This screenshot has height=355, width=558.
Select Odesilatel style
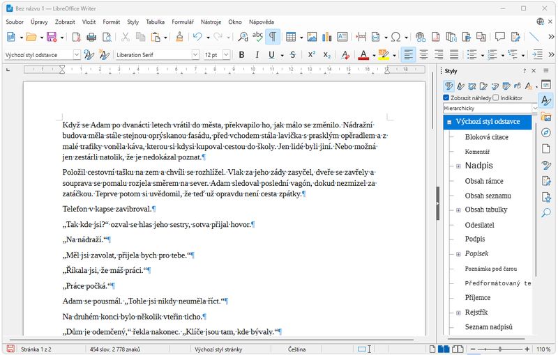[479, 225]
